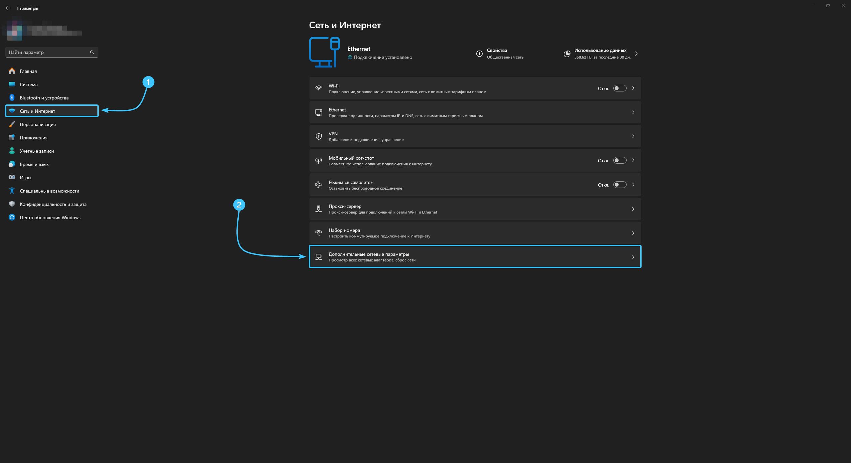Click the search magnifier icon
851x463 pixels.
coord(92,52)
